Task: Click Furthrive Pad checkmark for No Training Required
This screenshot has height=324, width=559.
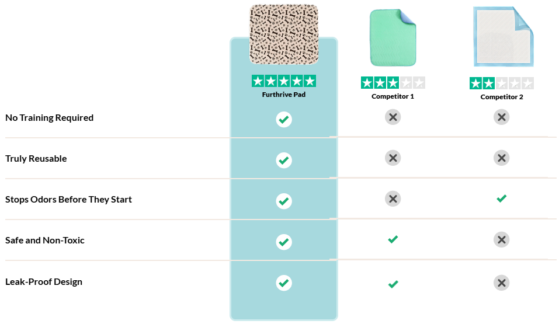Action: coord(284,120)
